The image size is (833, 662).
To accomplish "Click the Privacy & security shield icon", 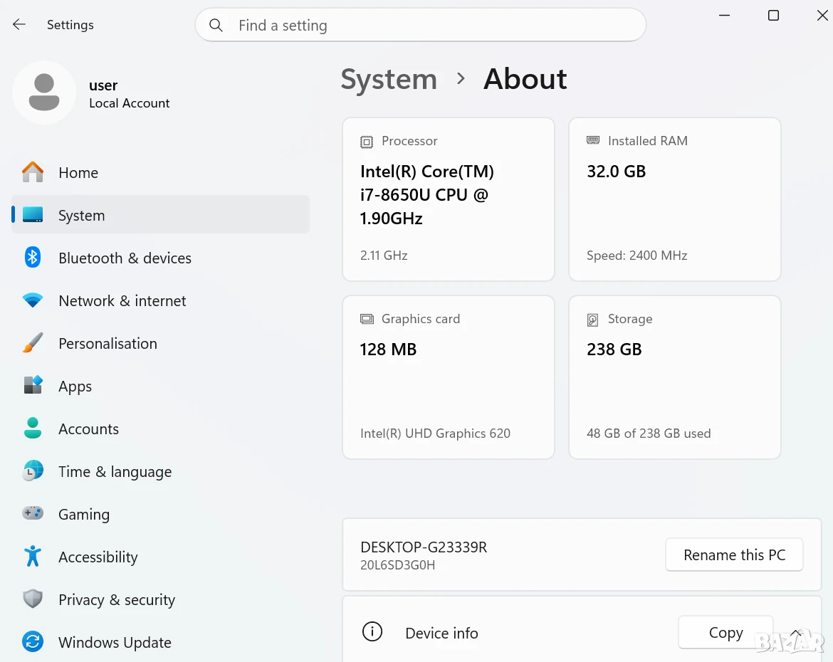I will (x=33, y=599).
